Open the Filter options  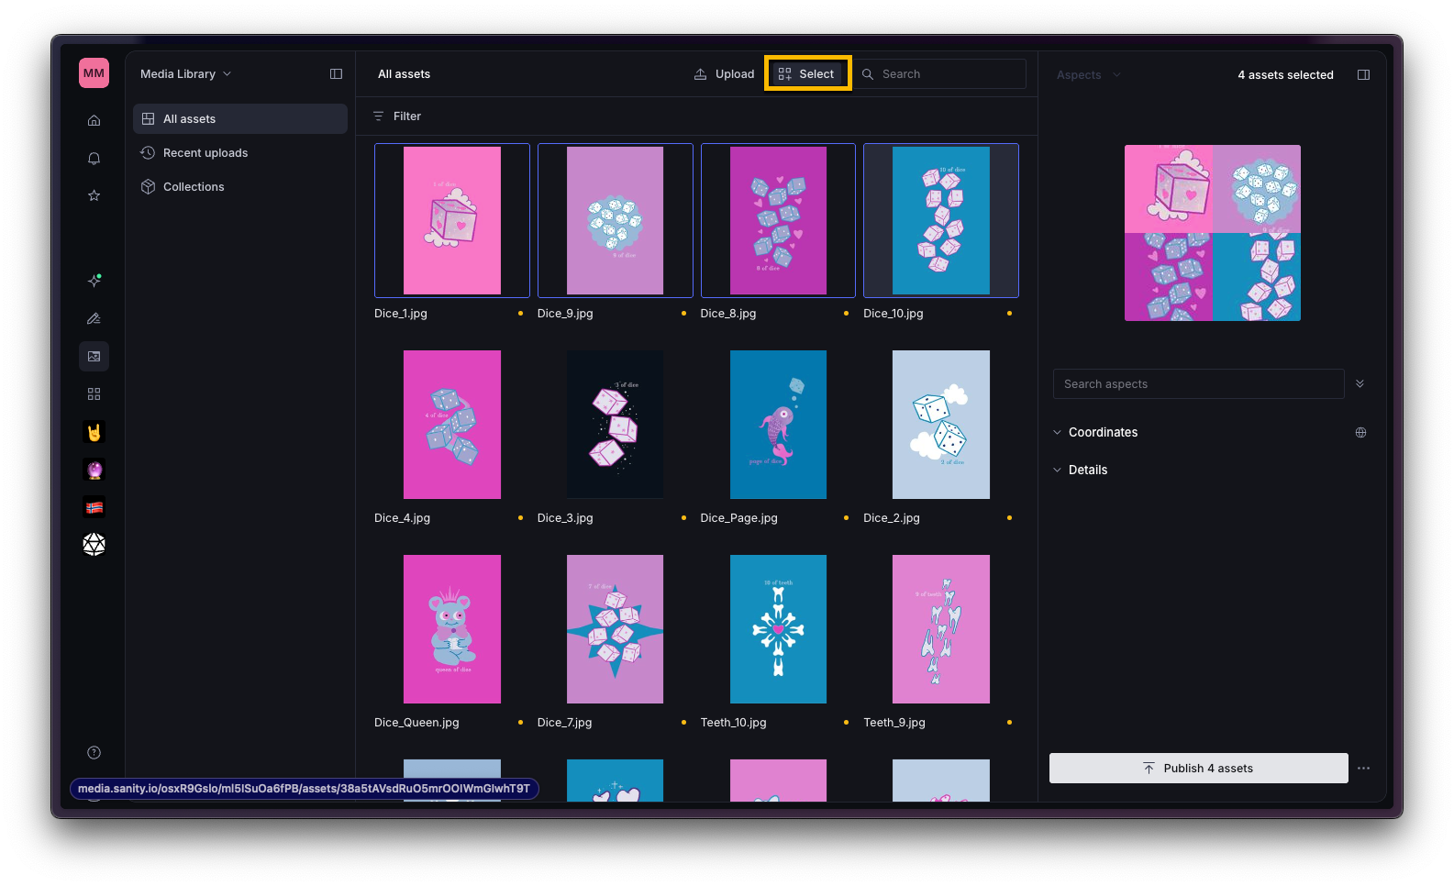pos(397,116)
